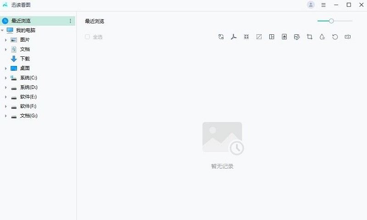The image size is (367, 220).
Task: Click the PDF conversion icon
Action: tap(234, 37)
